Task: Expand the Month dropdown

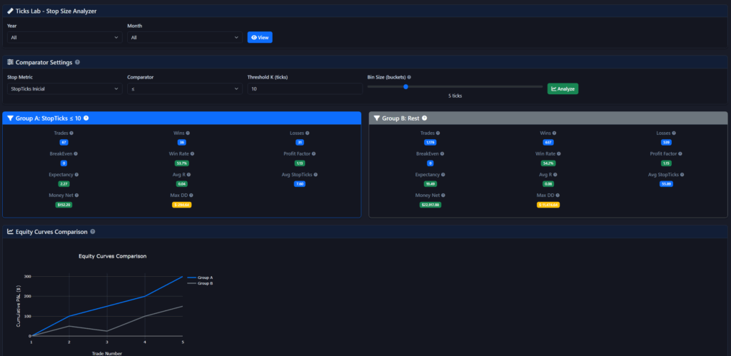Action: pyautogui.click(x=185, y=37)
